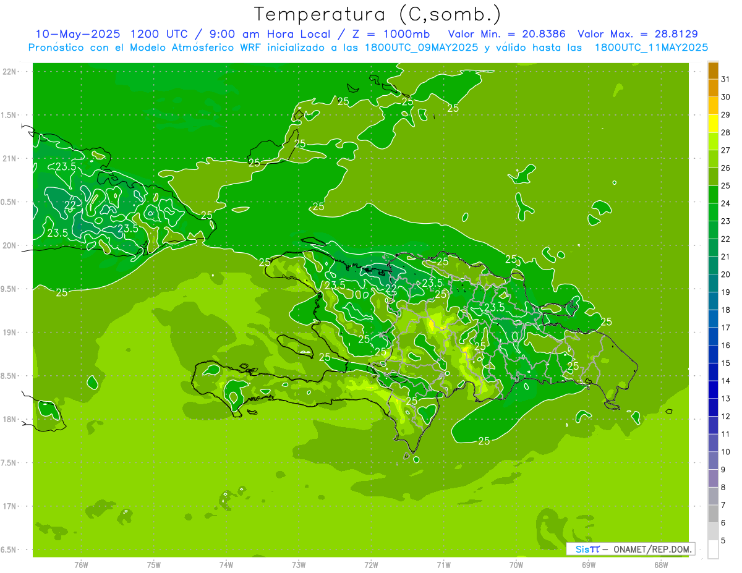
Task: Click "9:00 am Hora Local" text
Action: tap(268, 34)
